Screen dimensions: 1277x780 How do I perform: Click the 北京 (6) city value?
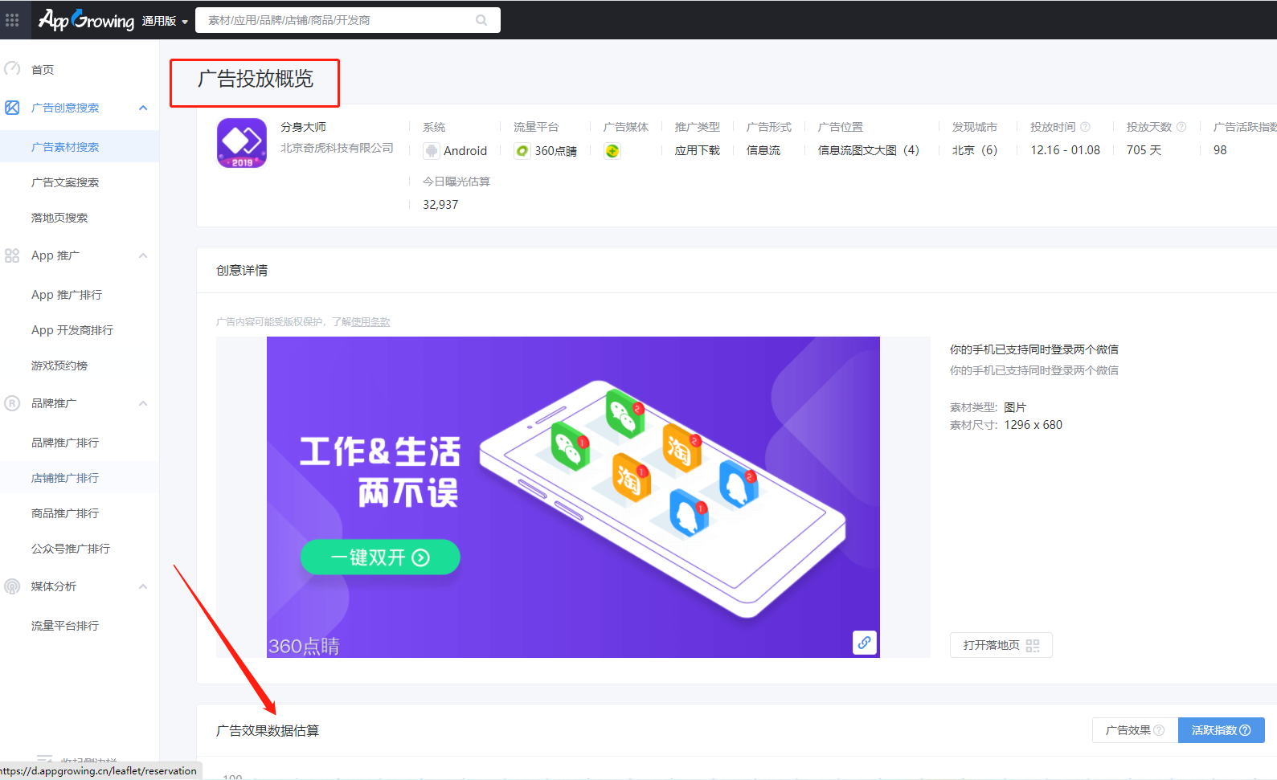click(x=975, y=150)
